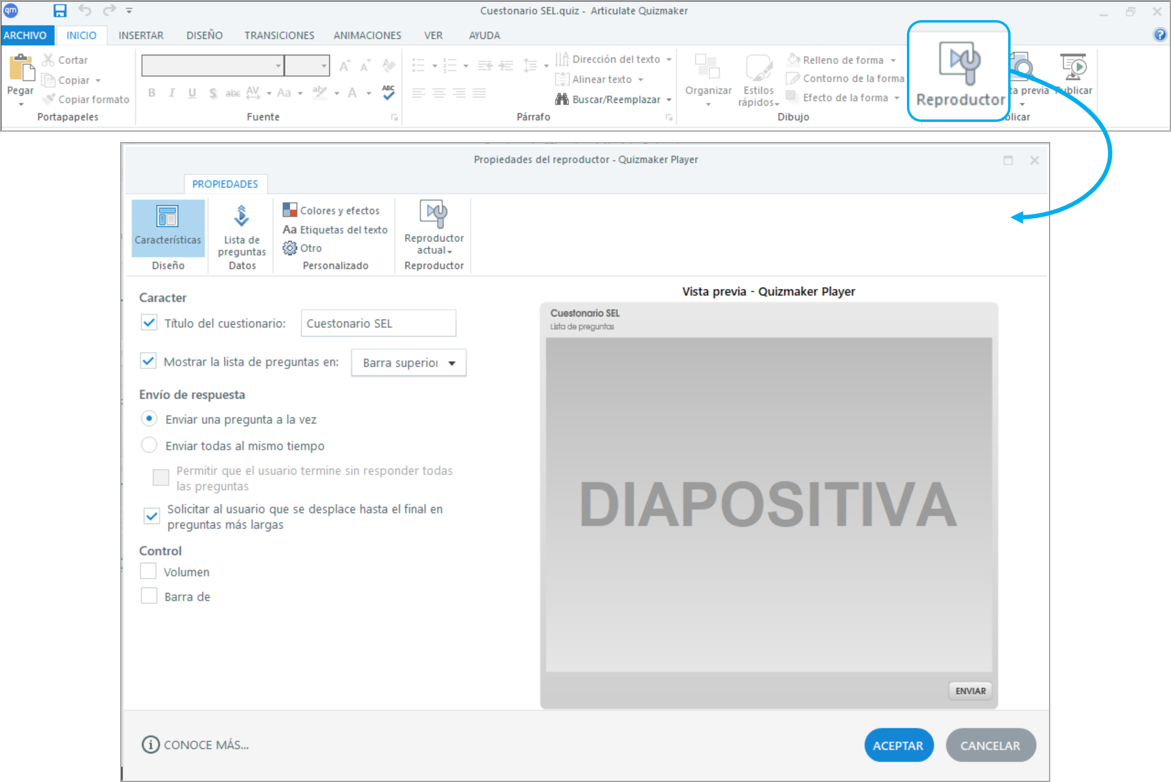Screen dimensions: 1171x782
Task: Toggle Italic formatting in Fuente group
Action: click(x=172, y=93)
